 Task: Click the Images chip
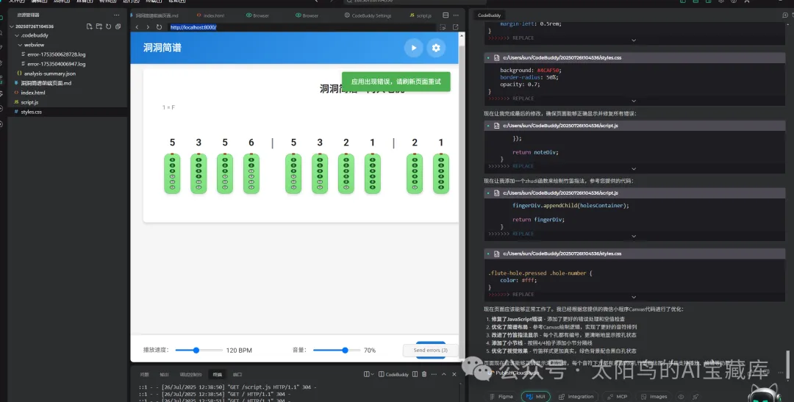click(x=654, y=396)
